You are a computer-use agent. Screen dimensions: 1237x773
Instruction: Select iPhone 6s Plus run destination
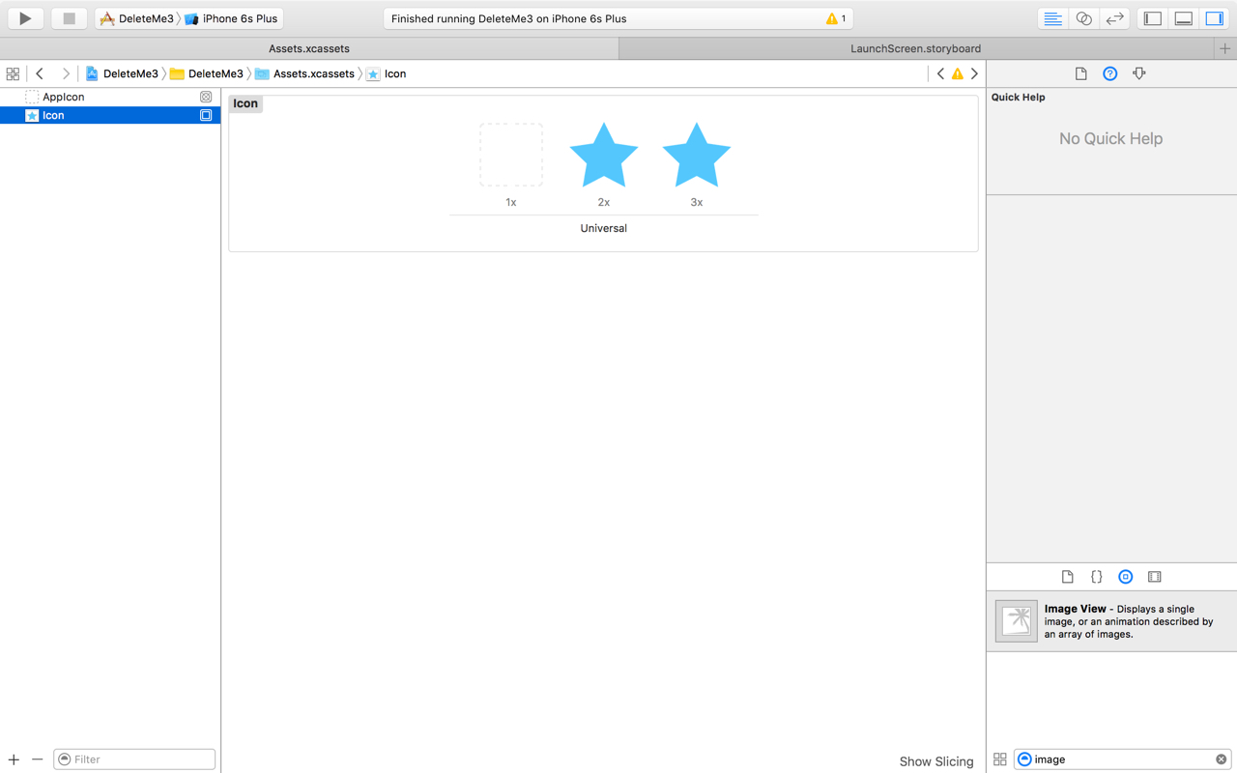click(230, 18)
